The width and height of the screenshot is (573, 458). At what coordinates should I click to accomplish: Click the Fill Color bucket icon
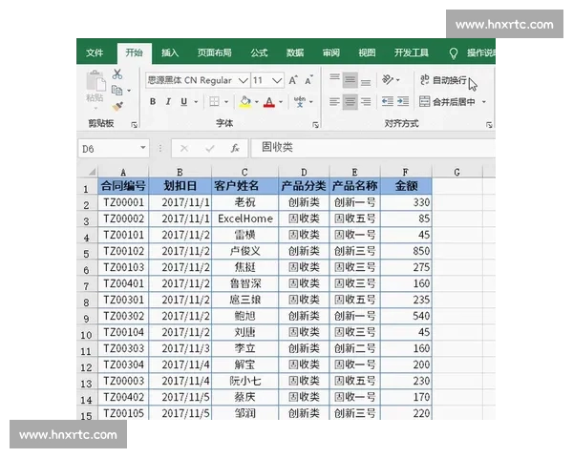pos(245,101)
